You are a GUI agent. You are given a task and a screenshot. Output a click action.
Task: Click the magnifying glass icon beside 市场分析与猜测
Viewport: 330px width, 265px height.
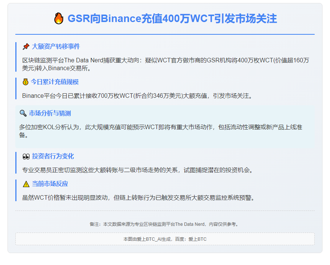(x=23, y=113)
